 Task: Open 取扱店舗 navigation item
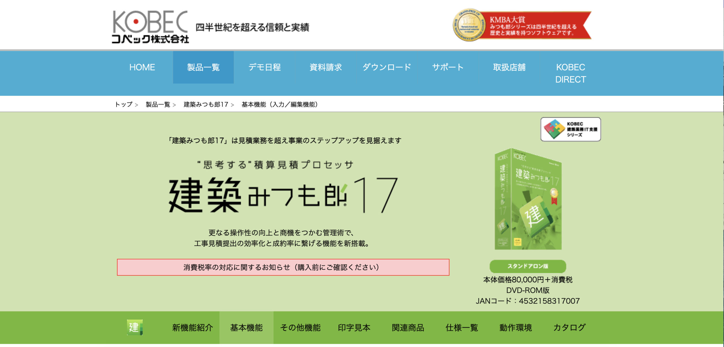point(509,67)
